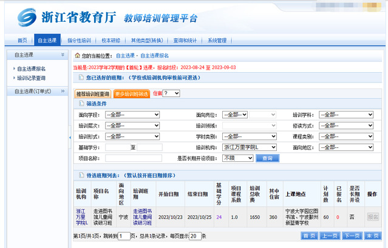Open the 培训层次 dropdown
388x248 pixels.
132,126
